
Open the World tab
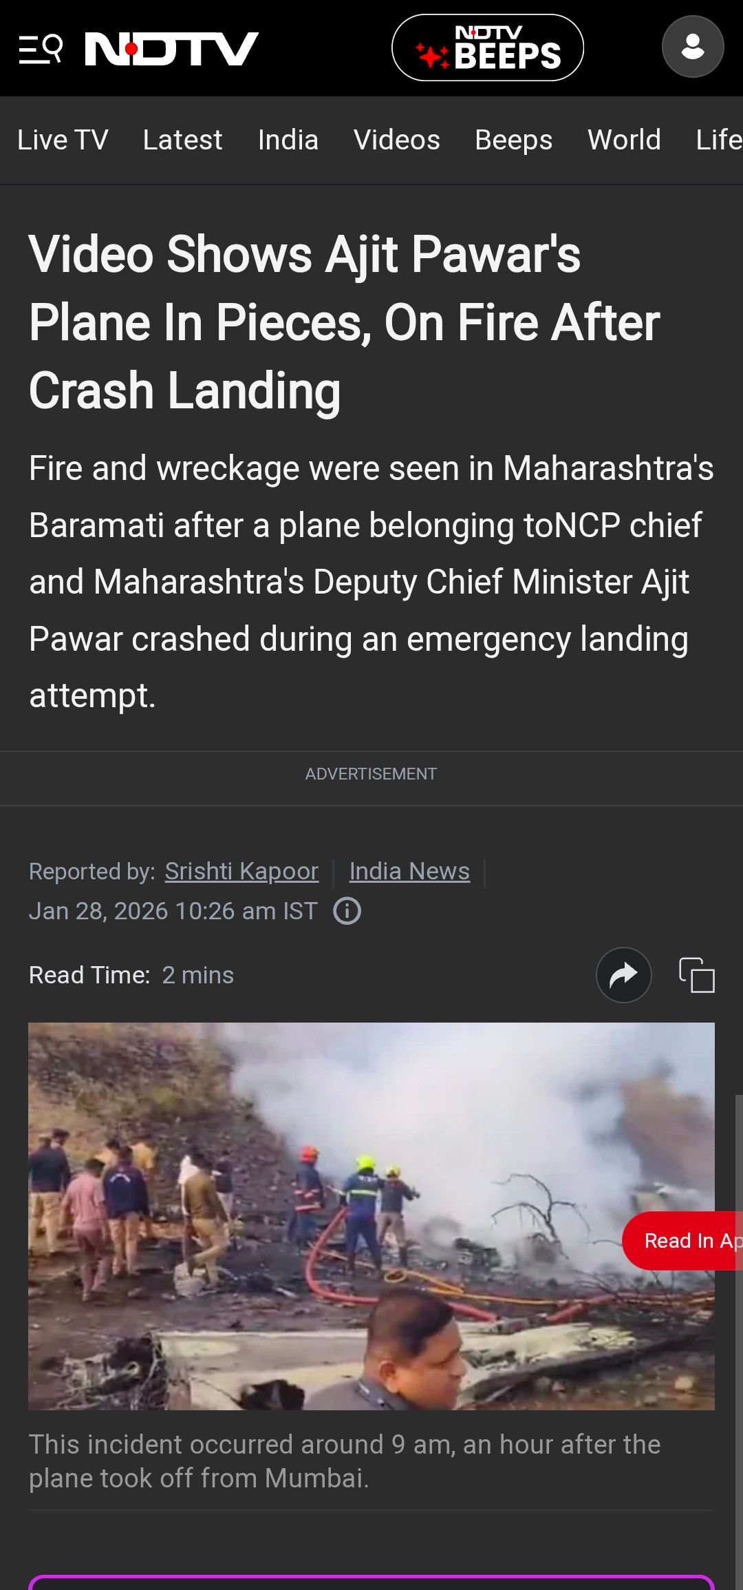click(x=624, y=140)
